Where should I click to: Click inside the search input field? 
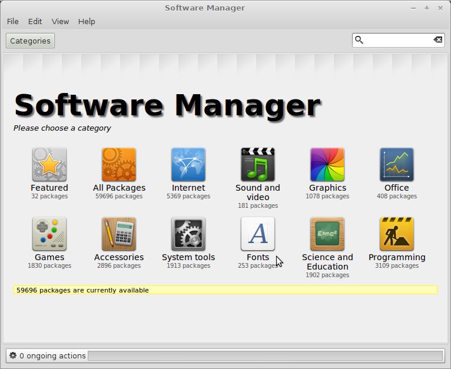point(398,40)
